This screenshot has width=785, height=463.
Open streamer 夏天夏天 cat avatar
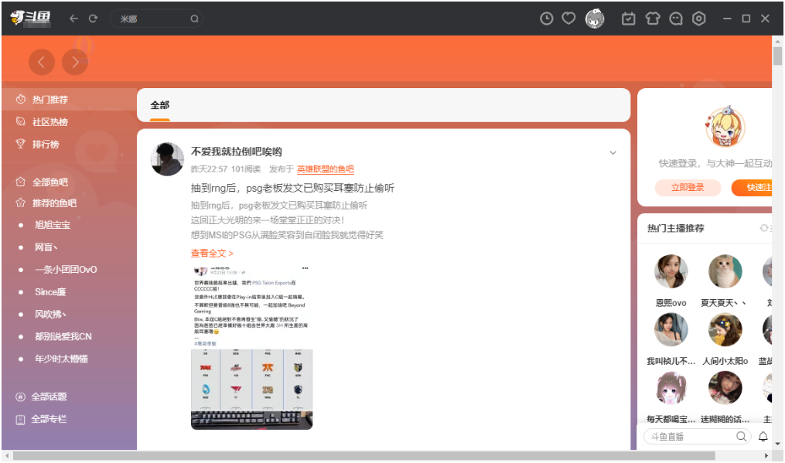(725, 271)
